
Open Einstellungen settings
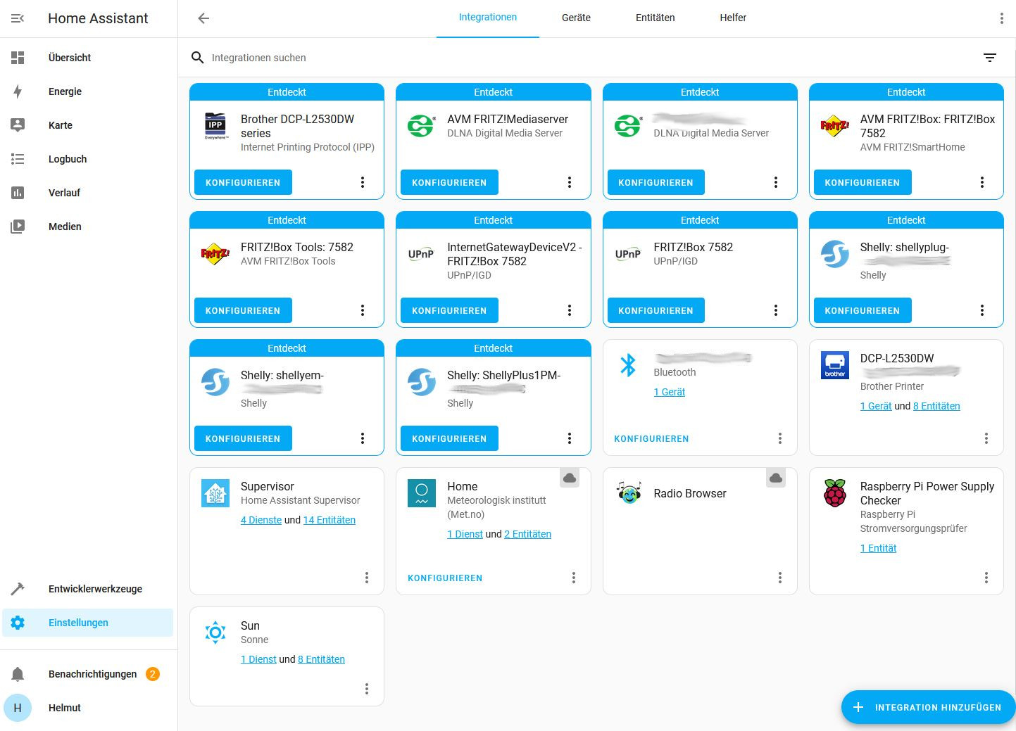(x=88, y=623)
